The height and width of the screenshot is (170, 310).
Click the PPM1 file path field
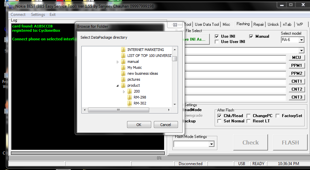pos(235,66)
